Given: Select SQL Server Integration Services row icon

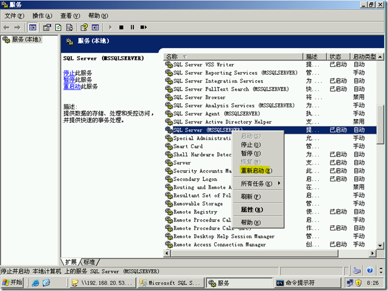Looking at the screenshot, I should (x=168, y=81).
